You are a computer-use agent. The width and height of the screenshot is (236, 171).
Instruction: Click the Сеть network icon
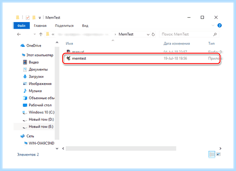click(x=22, y=136)
